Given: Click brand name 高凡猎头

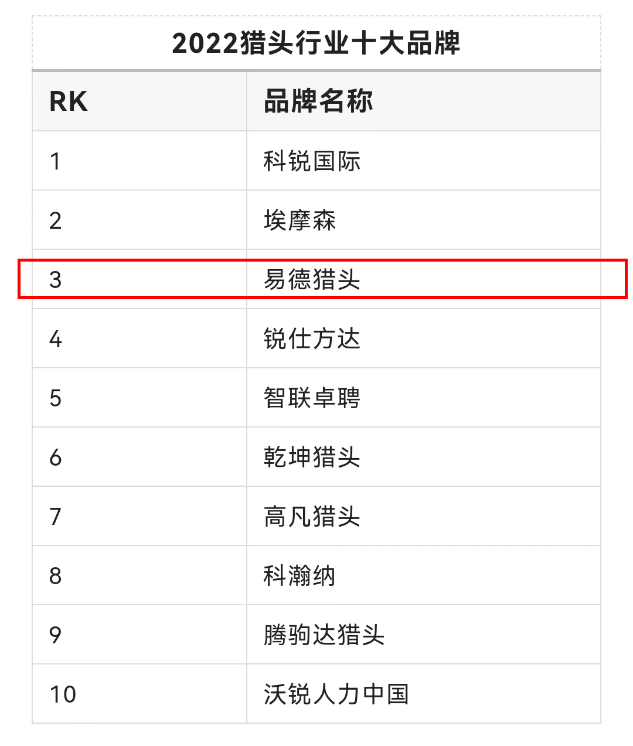Looking at the screenshot, I should click(x=312, y=517).
